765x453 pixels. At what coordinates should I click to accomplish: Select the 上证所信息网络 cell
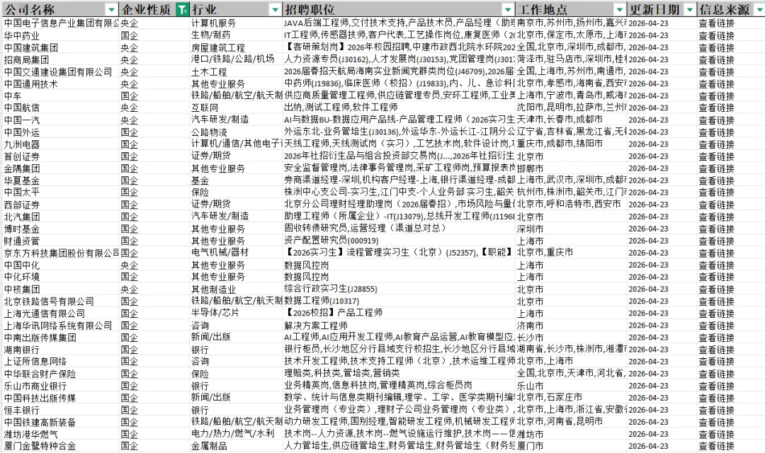pos(60,361)
